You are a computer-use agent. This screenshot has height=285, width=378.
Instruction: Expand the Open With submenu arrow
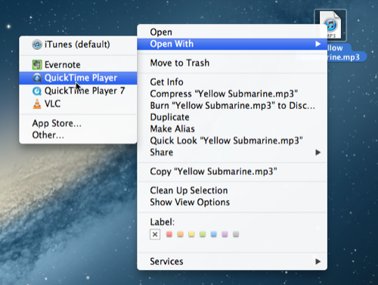click(x=318, y=44)
